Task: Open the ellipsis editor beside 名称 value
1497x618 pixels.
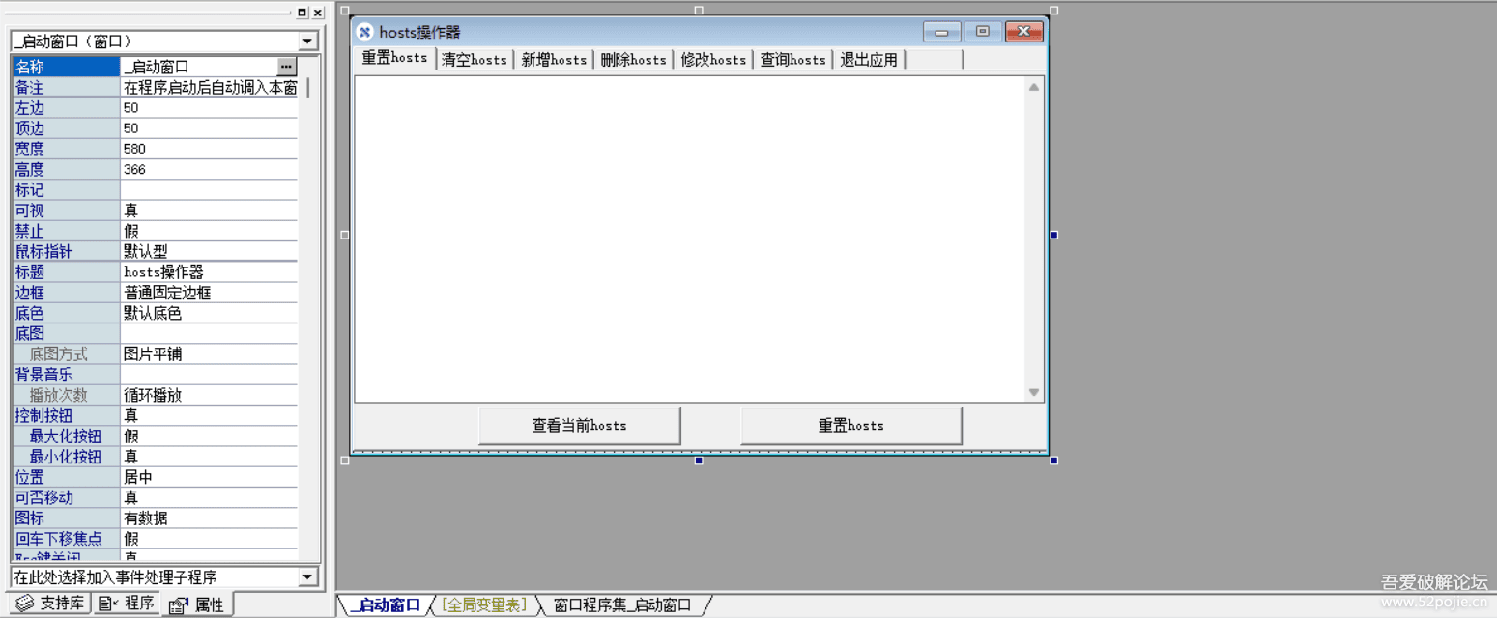Action: 286,67
